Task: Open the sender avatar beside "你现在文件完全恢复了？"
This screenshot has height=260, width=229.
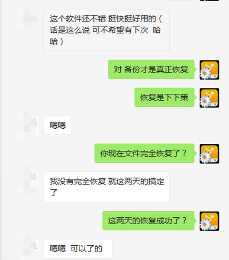Action: coord(209,154)
